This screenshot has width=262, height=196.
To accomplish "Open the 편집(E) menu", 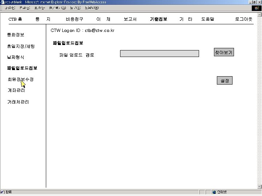I will pos(25,8).
